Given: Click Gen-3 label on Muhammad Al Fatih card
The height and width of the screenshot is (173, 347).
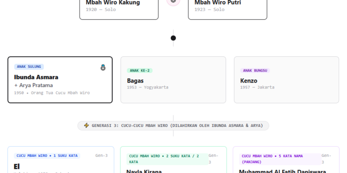Looking at the screenshot, I should (326, 159).
